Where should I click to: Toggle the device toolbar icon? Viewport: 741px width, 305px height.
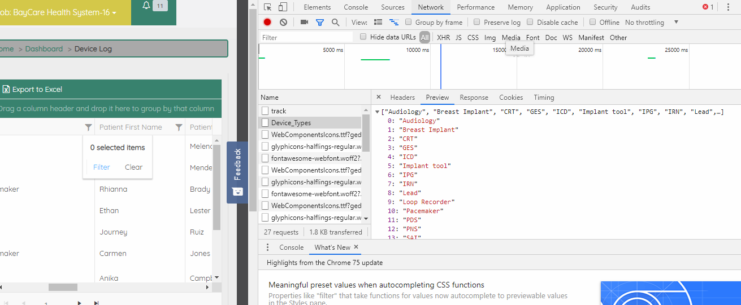[283, 7]
